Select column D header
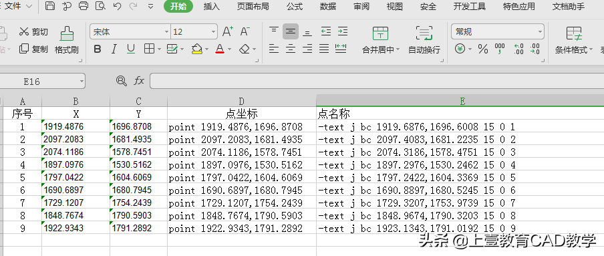 [241, 102]
